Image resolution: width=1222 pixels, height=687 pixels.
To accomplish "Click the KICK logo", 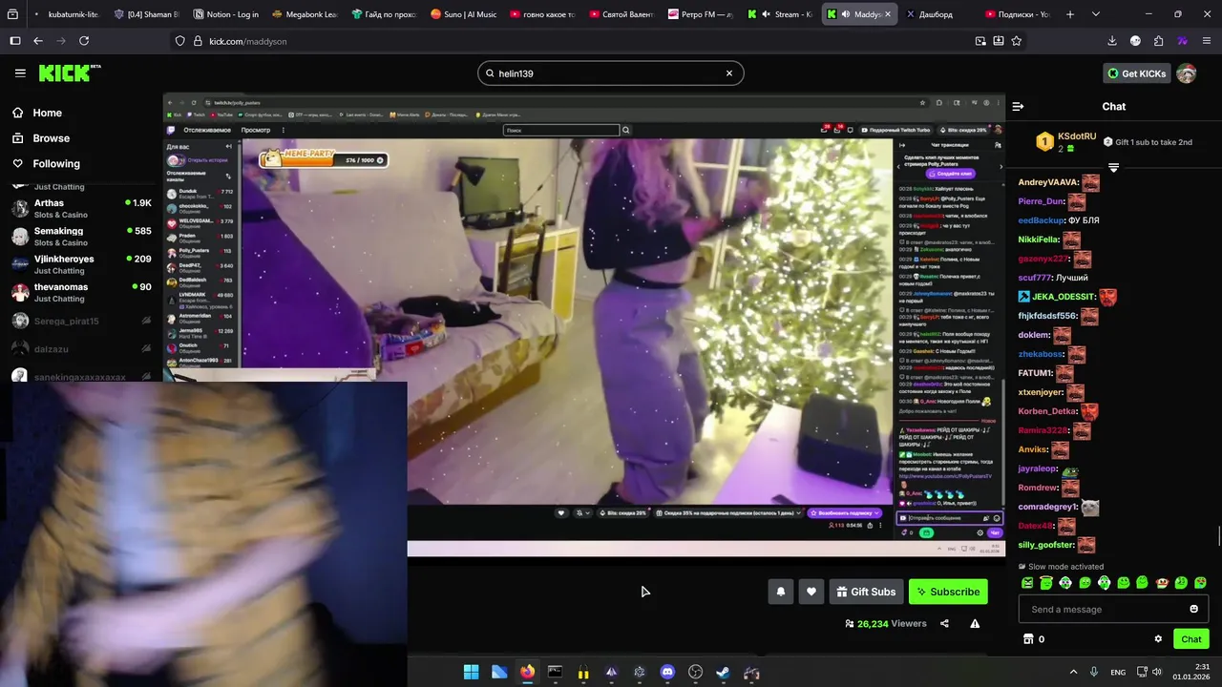I will pos(69,73).
